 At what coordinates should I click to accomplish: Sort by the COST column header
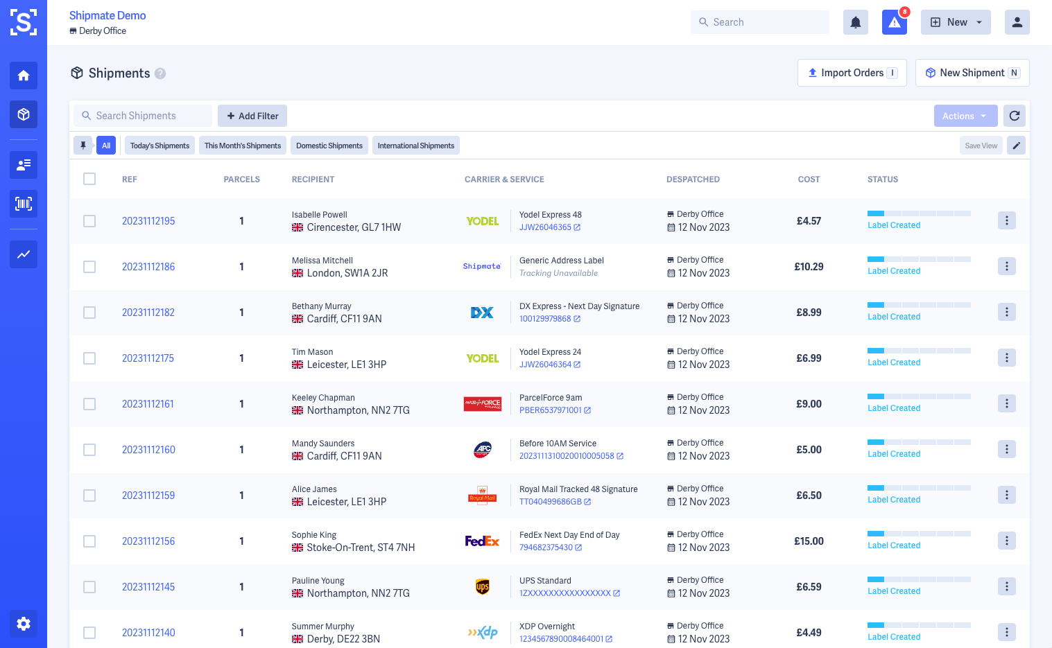coord(809,179)
